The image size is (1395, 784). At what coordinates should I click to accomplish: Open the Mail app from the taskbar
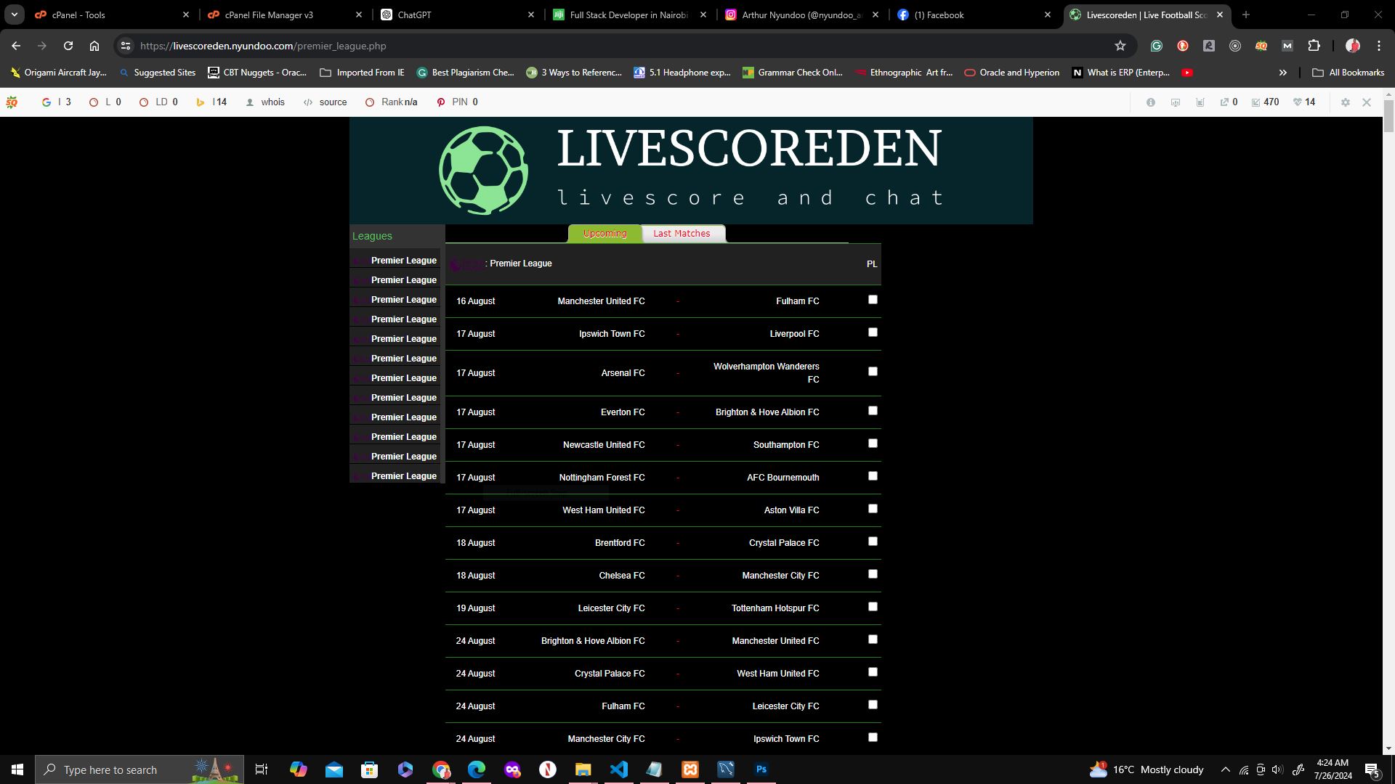tap(334, 769)
